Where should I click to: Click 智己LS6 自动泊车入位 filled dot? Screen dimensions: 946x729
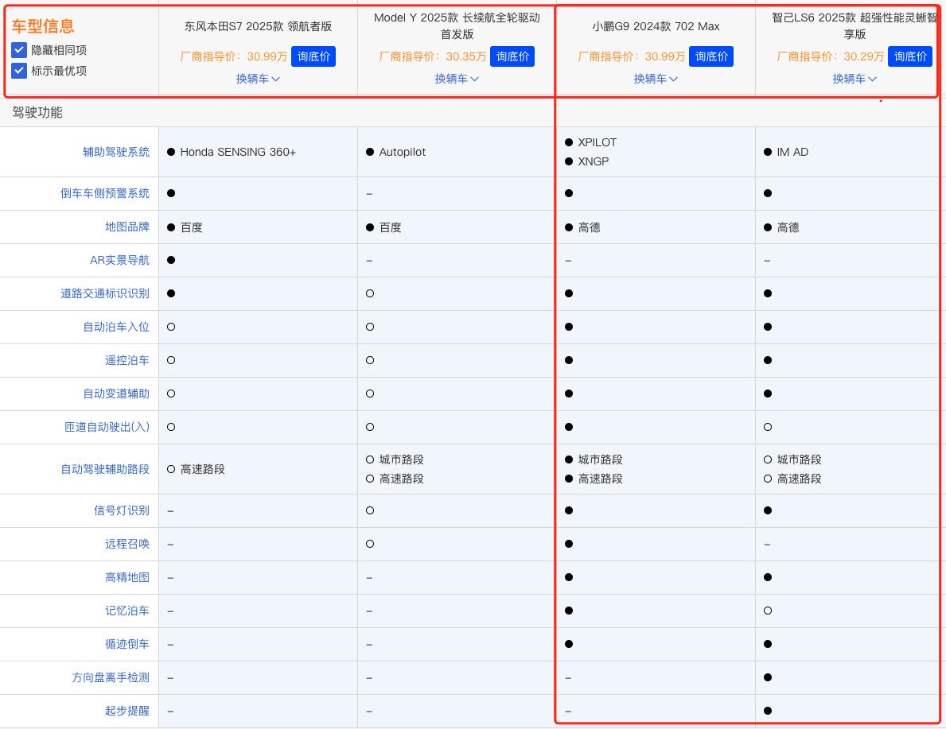768,327
